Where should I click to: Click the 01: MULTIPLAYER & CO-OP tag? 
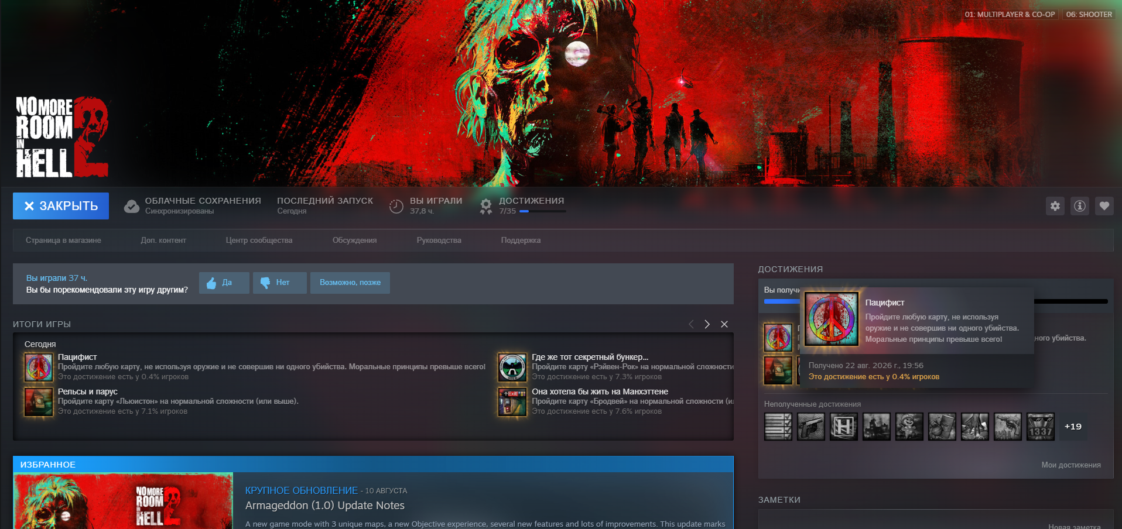[x=1010, y=15]
